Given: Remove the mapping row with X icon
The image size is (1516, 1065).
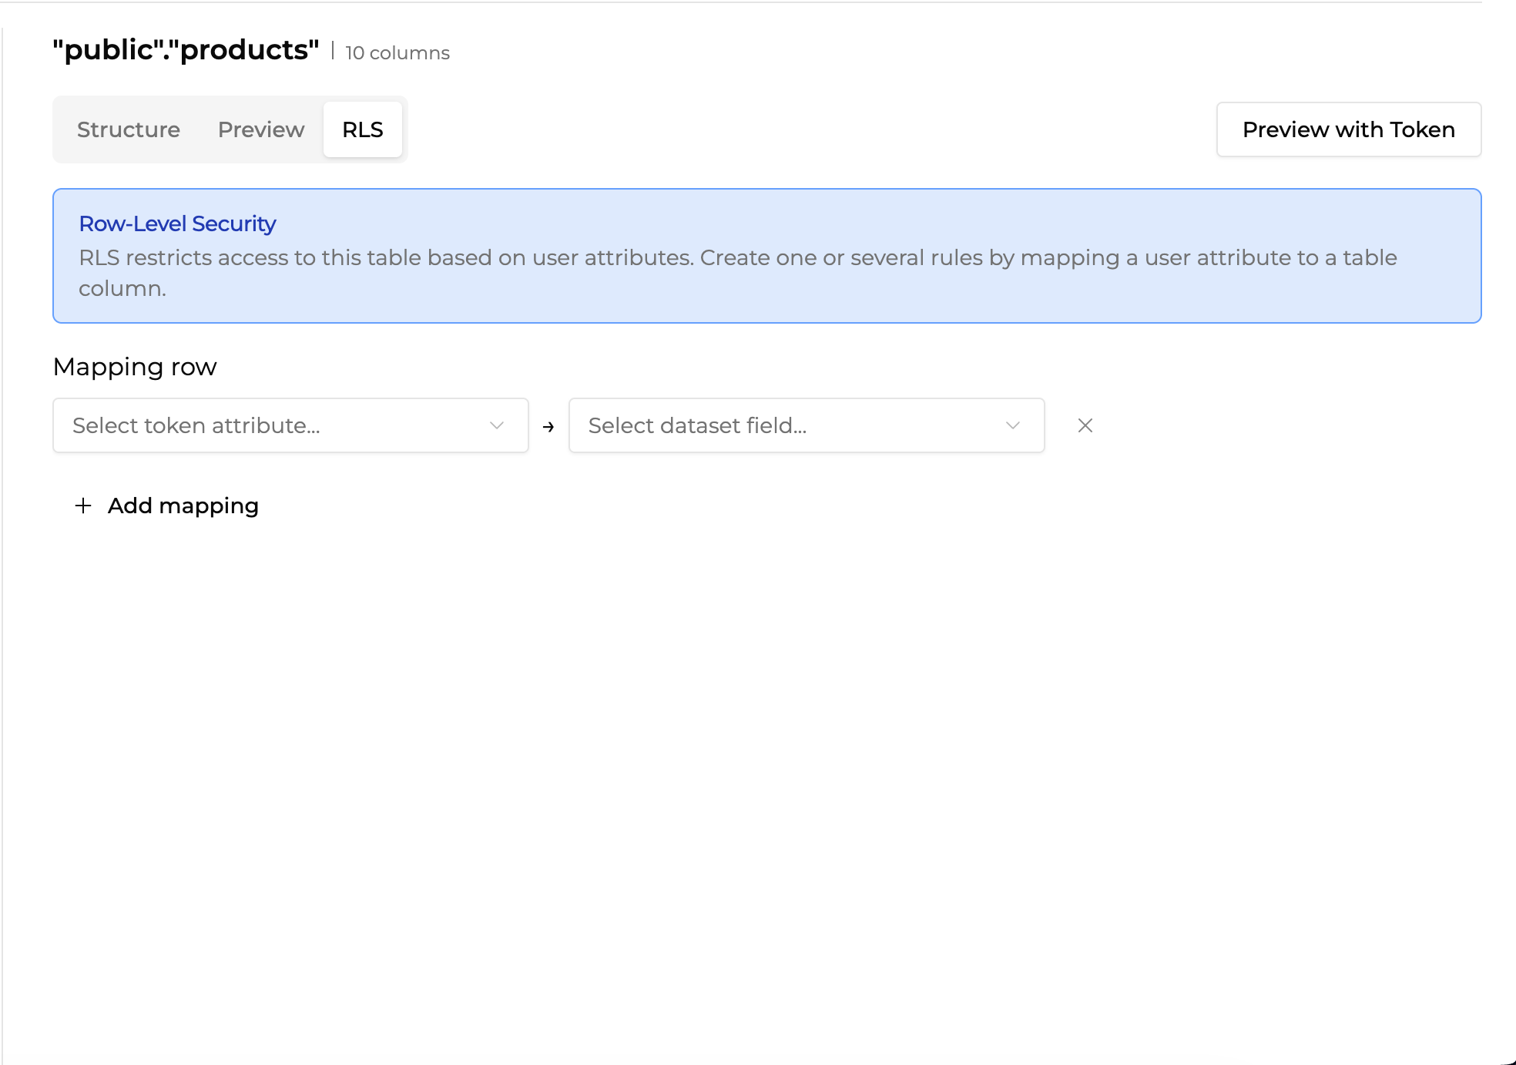Looking at the screenshot, I should click(x=1085, y=425).
